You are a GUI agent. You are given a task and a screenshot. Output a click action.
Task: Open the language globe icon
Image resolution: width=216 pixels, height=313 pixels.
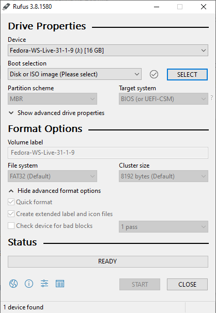pyautogui.click(x=13, y=284)
